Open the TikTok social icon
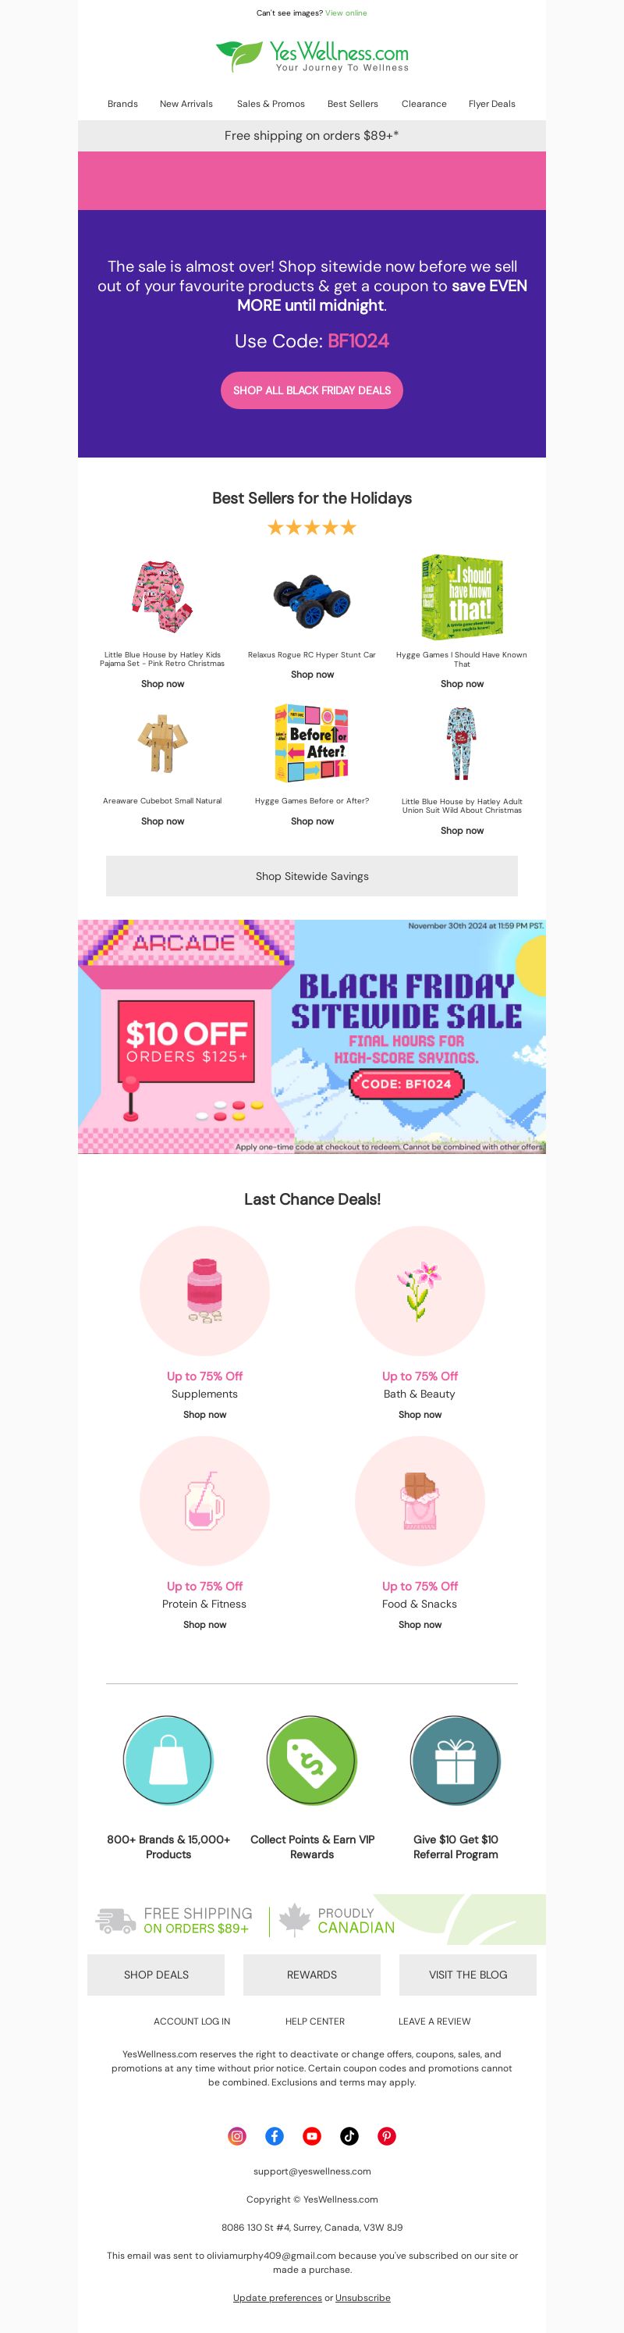The height and width of the screenshot is (2333, 624). coord(349,2135)
